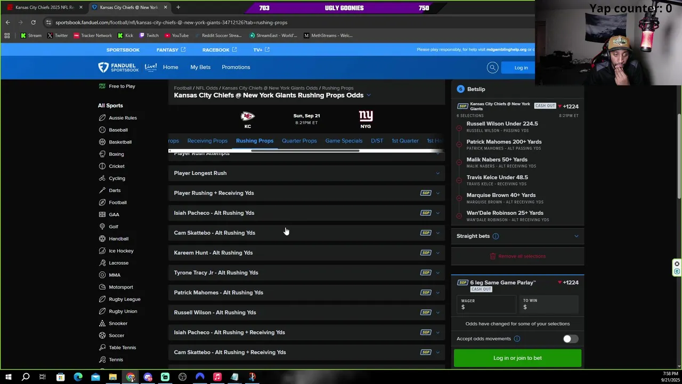Viewport: 682px width, 384px height.
Task: Open Microsoft Store from the taskbar
Action: [x=60, y=377]
